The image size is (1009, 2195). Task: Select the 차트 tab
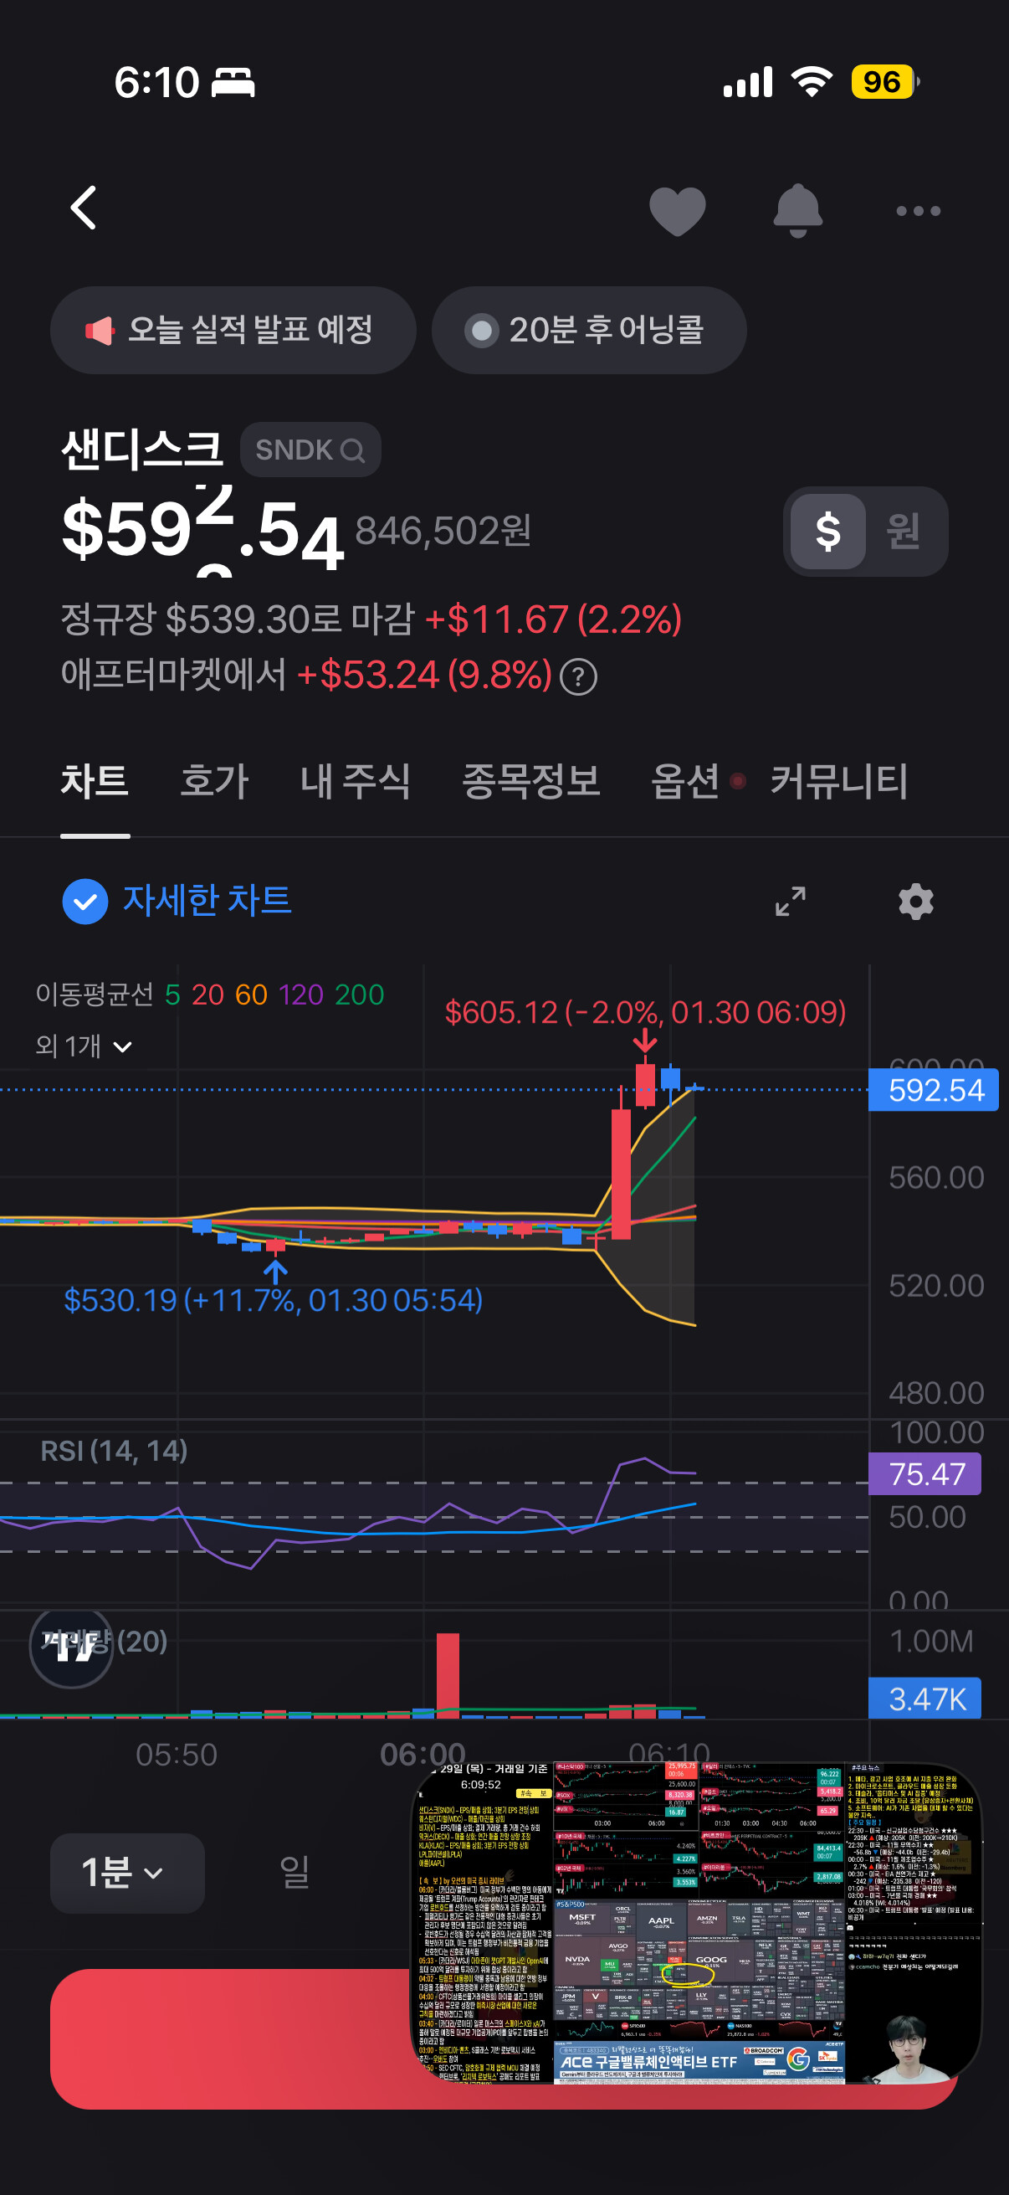pos(95,781)
